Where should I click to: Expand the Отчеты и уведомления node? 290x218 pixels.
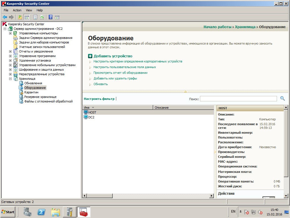click(10, 52)
